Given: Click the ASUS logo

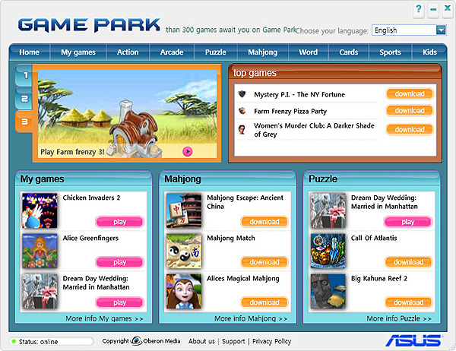Looking at the screenshot, I should coord(413,340).
